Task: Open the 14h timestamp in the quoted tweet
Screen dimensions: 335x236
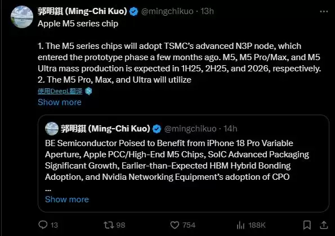Action: point(230,129)
